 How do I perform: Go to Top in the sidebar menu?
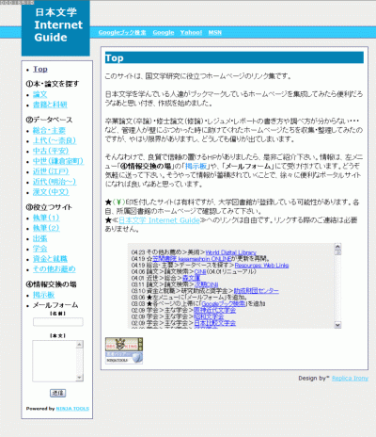click(x=40, y=69)
